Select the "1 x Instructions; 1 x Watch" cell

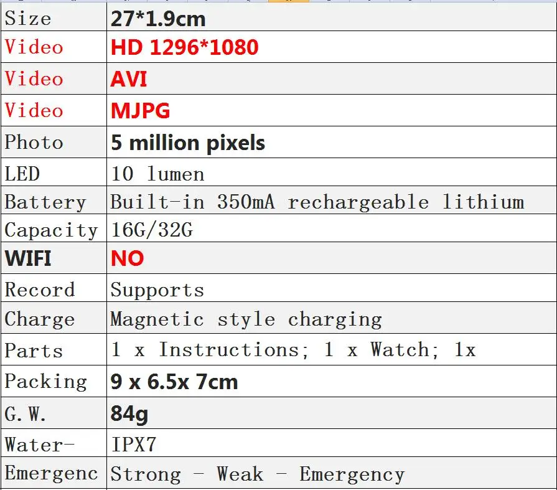click(332, 349)
